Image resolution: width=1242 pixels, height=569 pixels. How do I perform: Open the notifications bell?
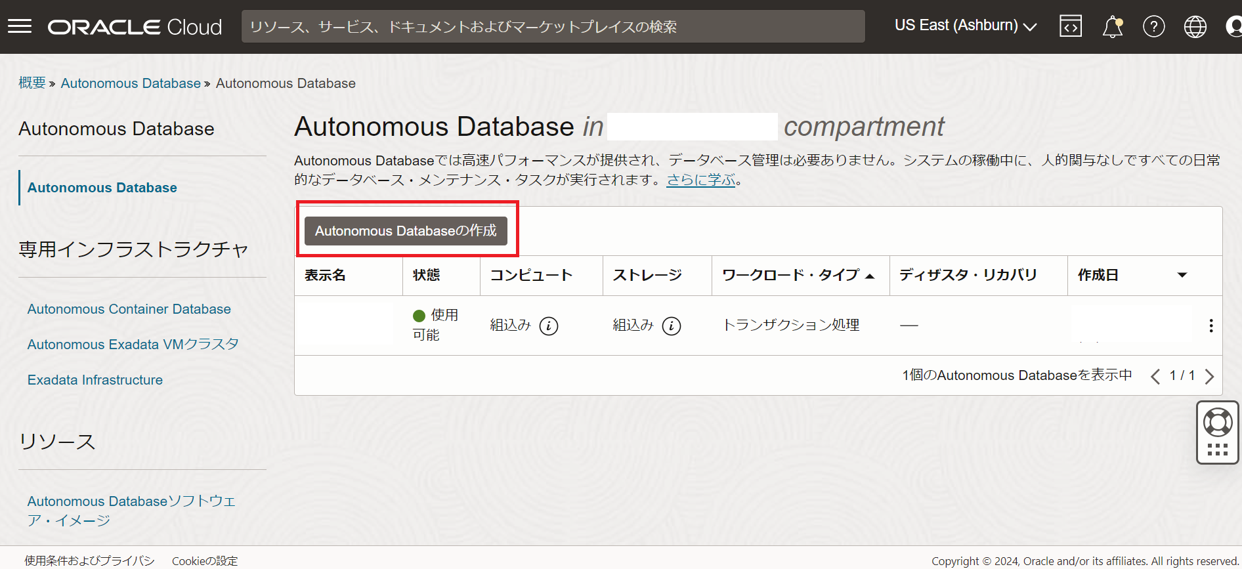(x=1113, y=27)
